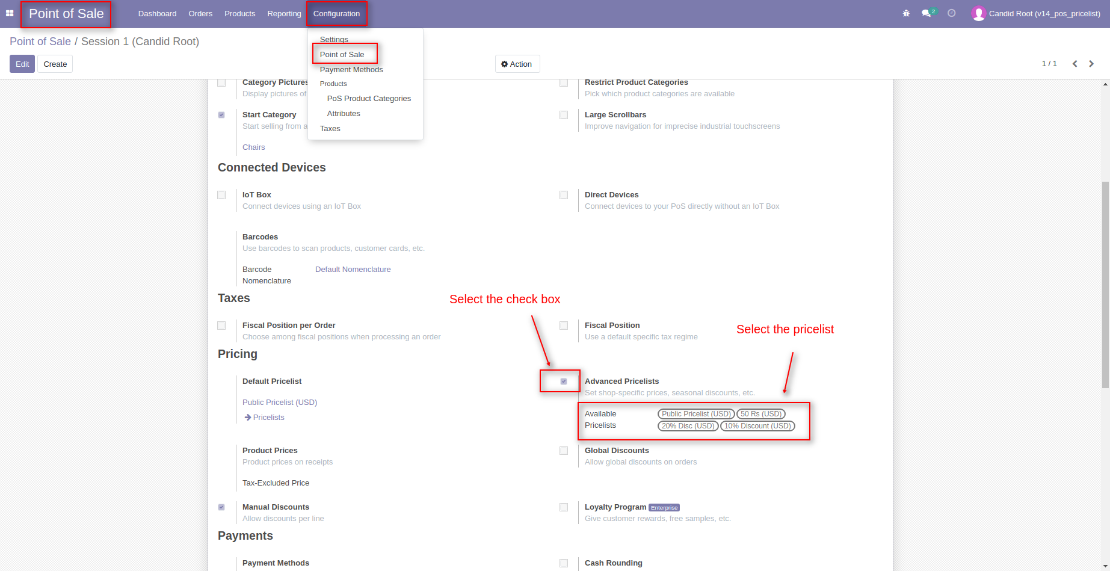The width and height of the screenshot is (1110, 571).
Task: Click the 10% Discount (USD) tag
Action: click(757, 426)
